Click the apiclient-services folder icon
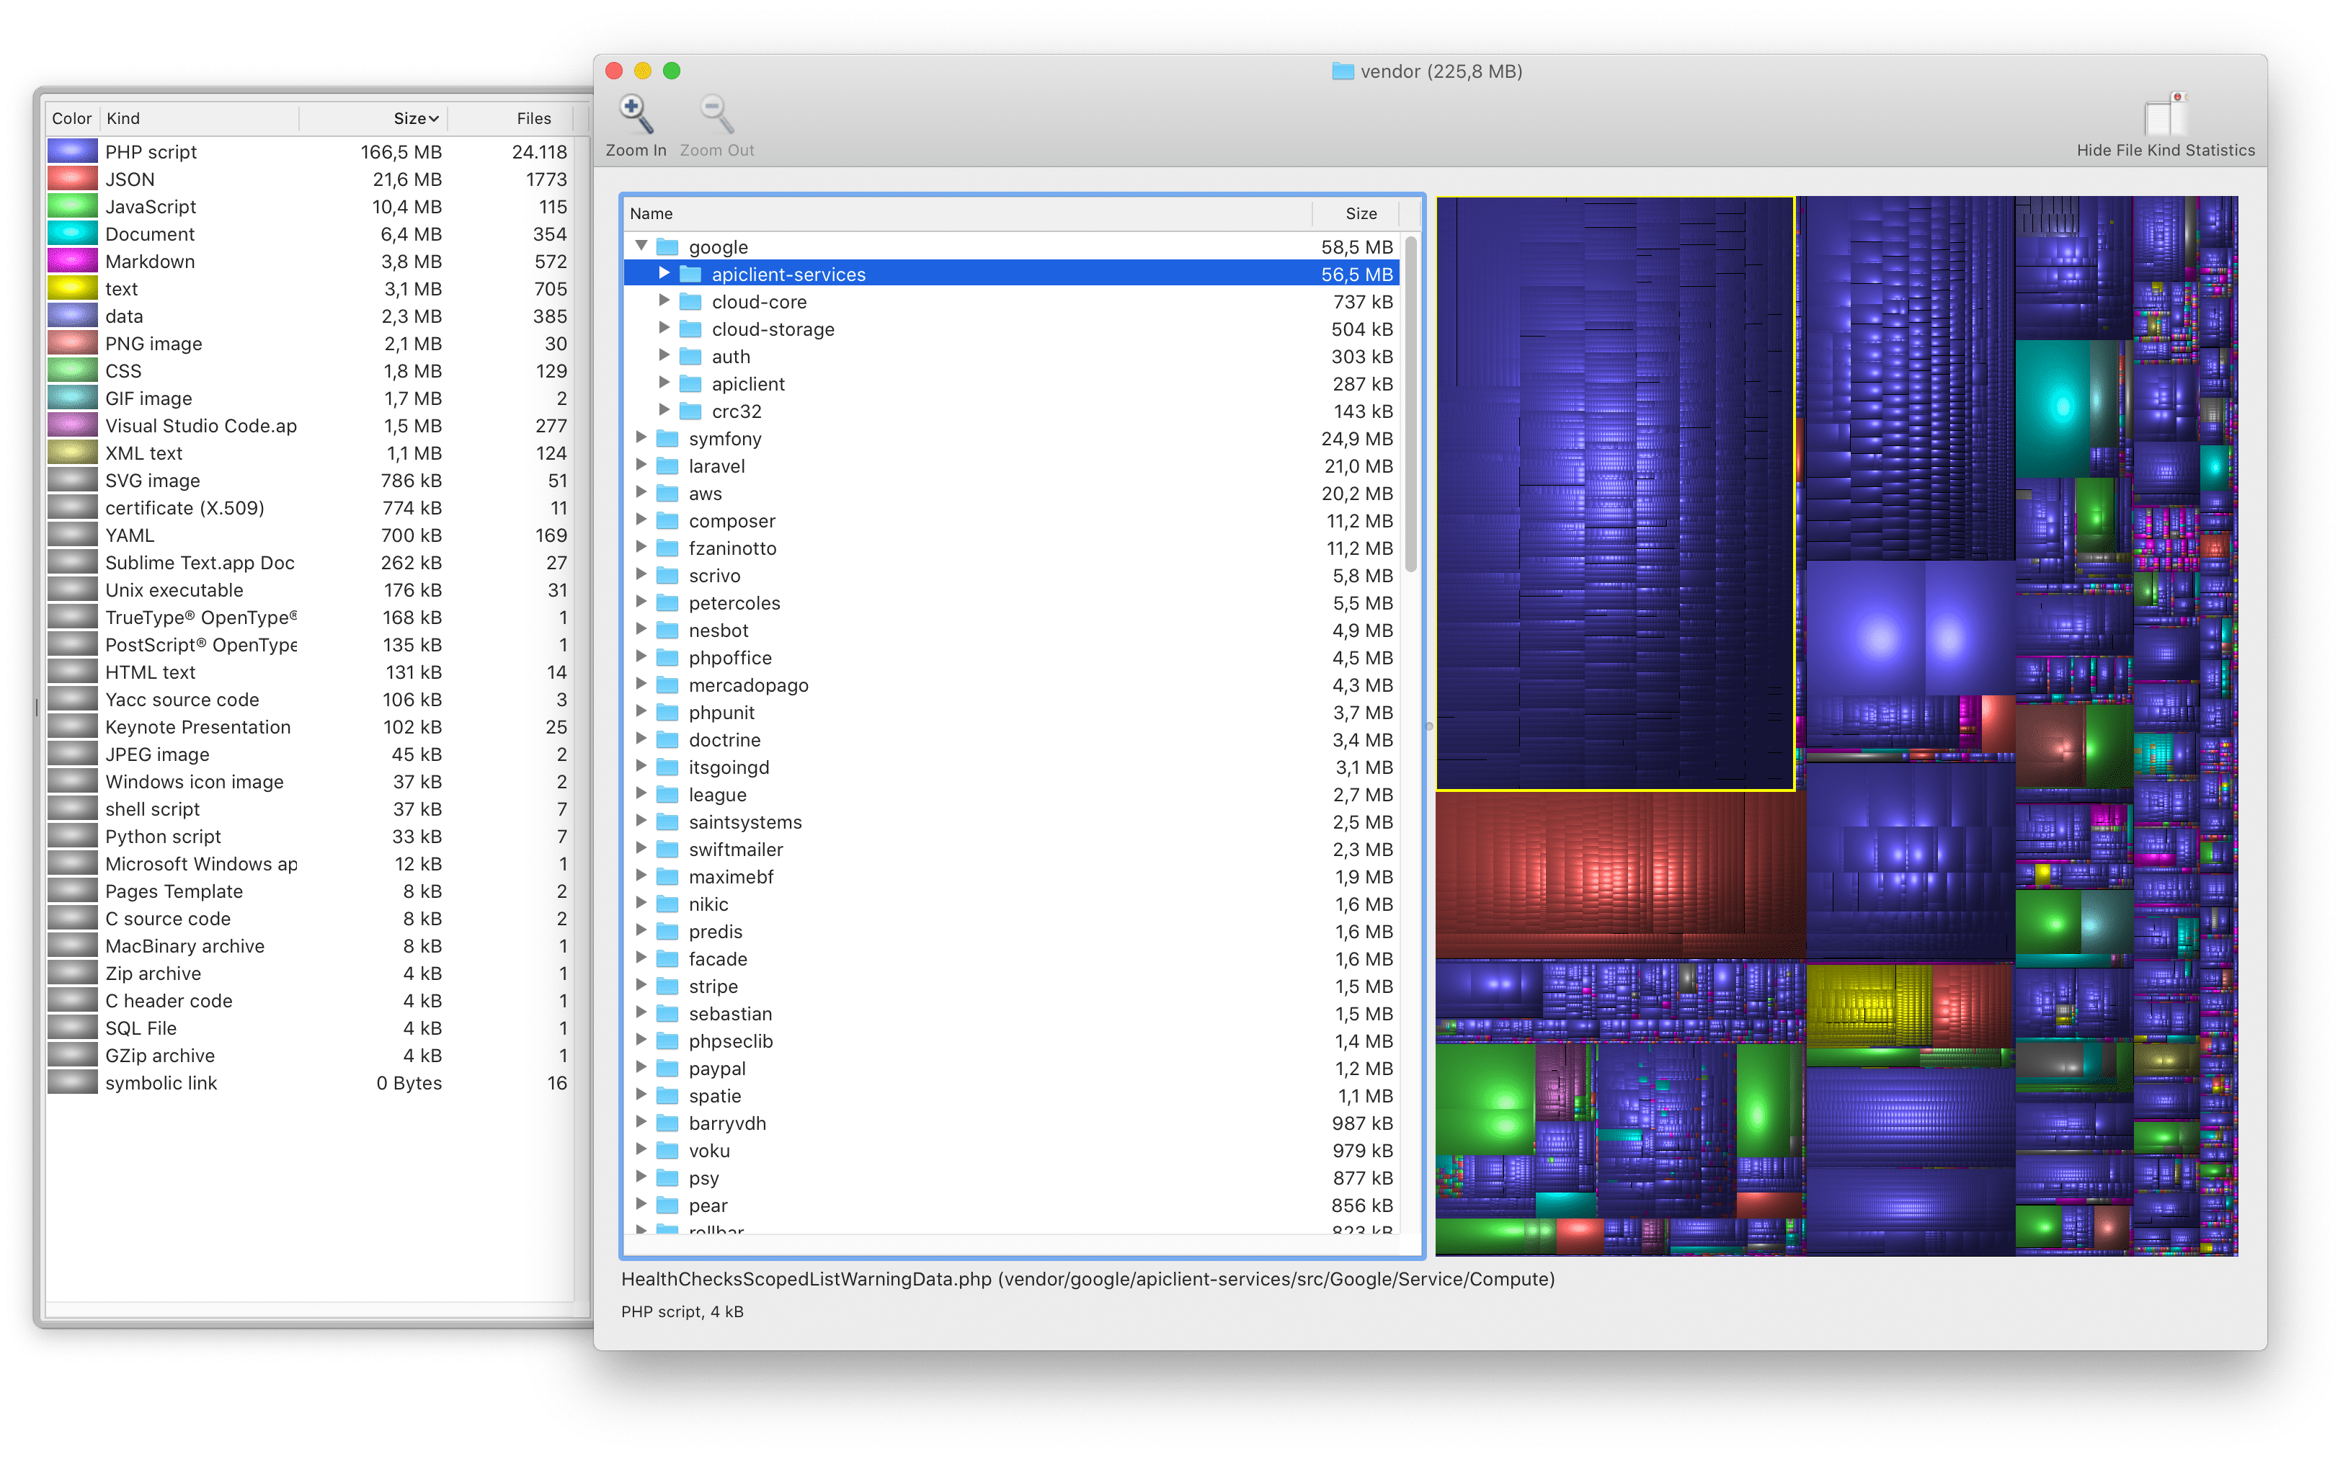Screen dimensions: 2348x1457 (x=691, y=274)
